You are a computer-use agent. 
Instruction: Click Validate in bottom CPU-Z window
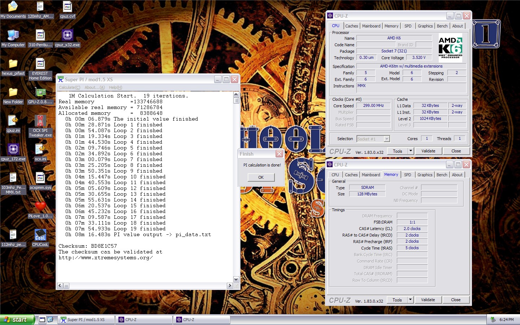428,300
